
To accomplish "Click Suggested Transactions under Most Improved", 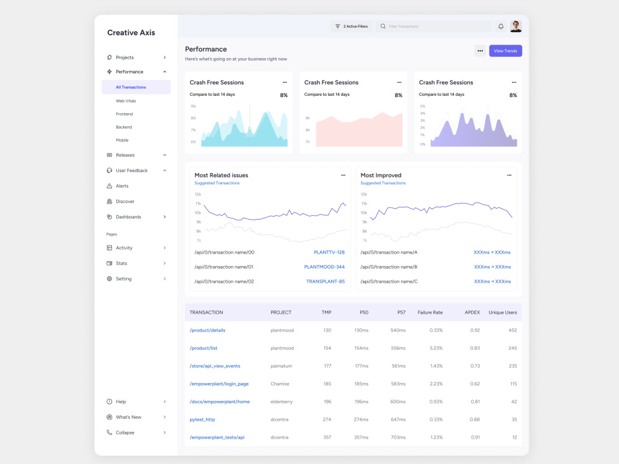I will point(383,183).
